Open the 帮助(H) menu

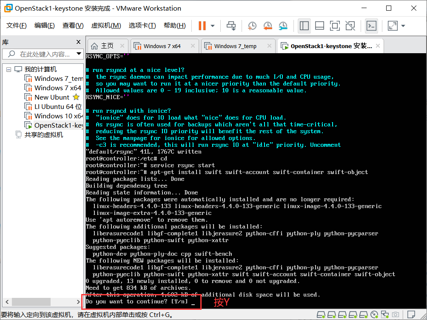[x=174, y=26]
